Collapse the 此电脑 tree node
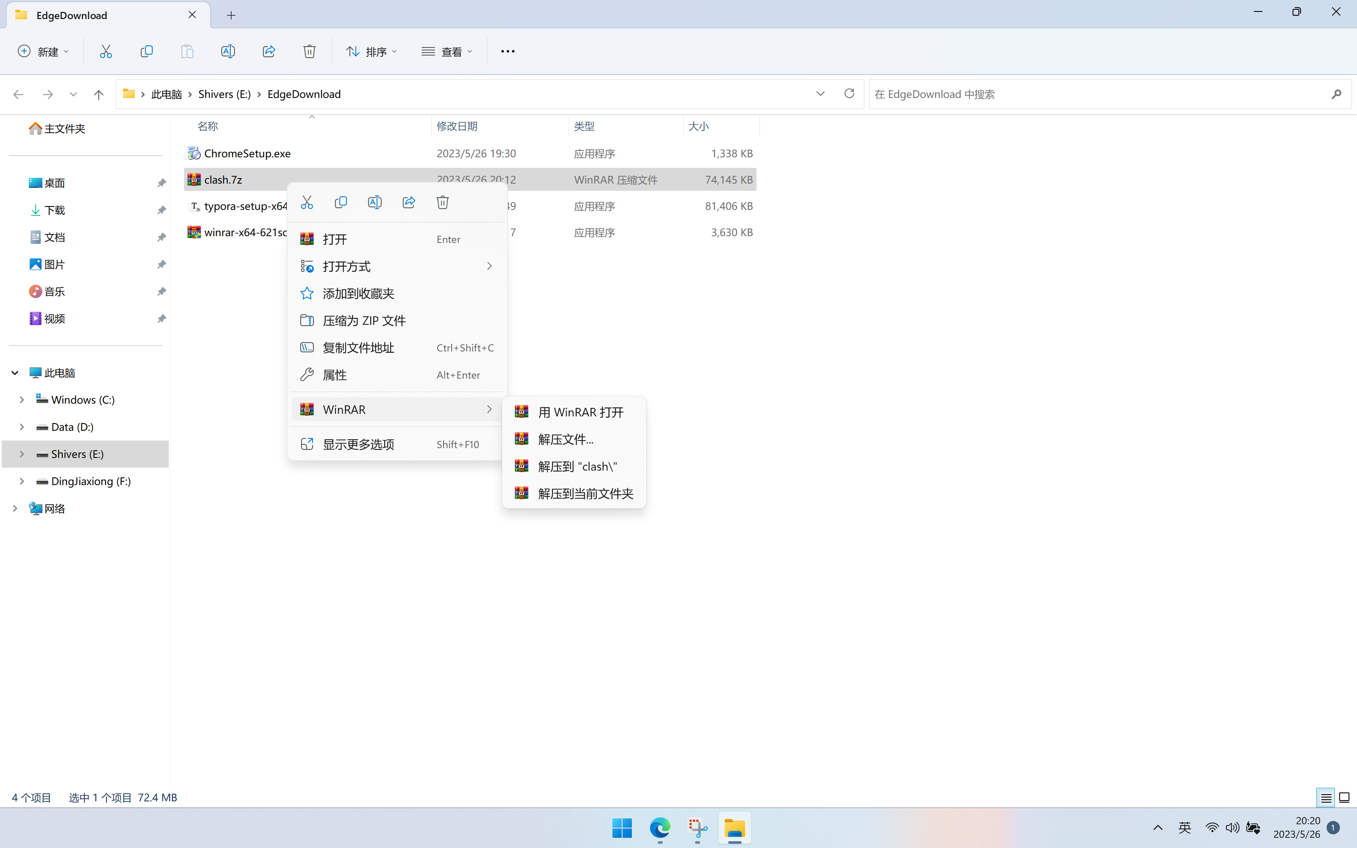 point(15,373)
